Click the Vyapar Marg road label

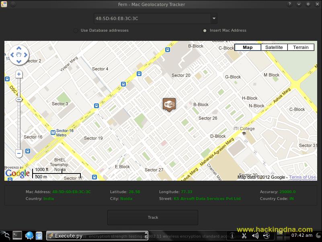69,64
